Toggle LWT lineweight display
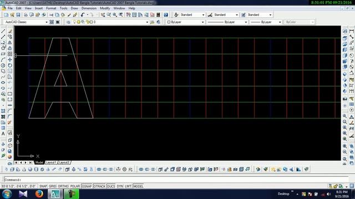 tap(128, 186)
